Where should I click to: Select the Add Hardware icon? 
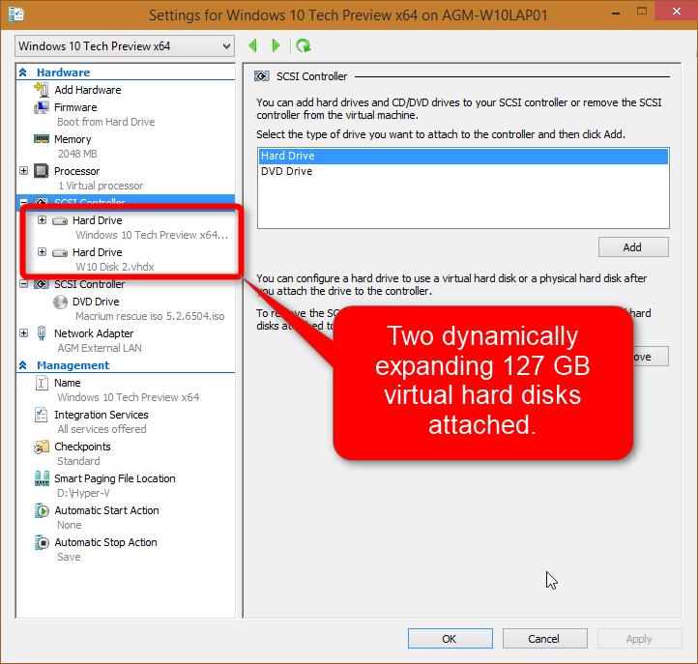pos(42,90)
